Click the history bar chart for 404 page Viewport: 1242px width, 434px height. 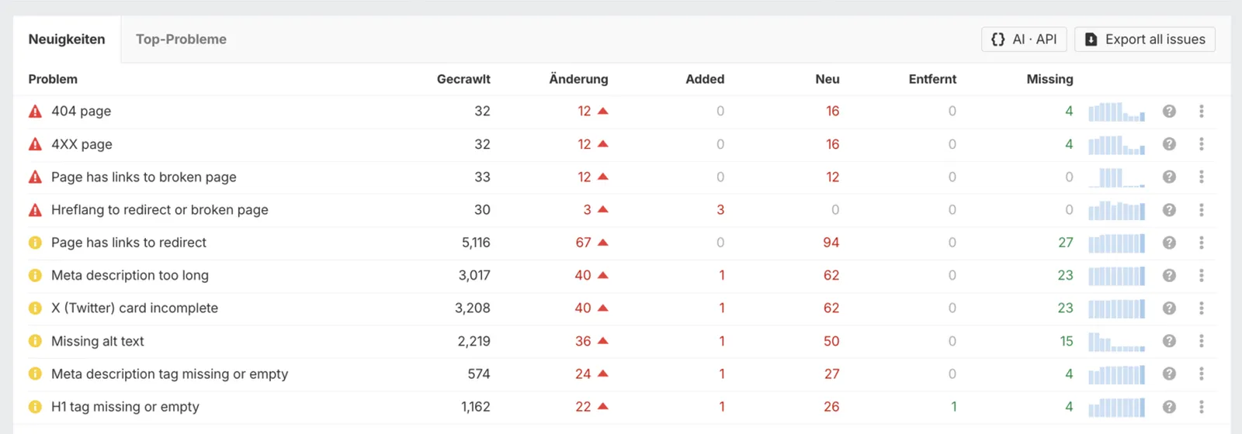pos(1116,112)
